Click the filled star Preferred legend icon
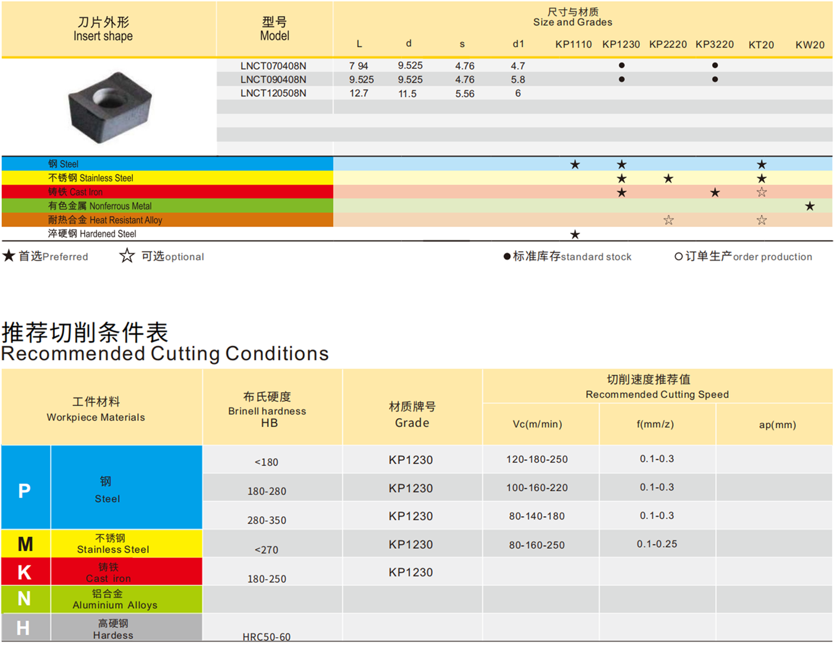The height and width of the screenshot is (668, 834). click(9, 256)
